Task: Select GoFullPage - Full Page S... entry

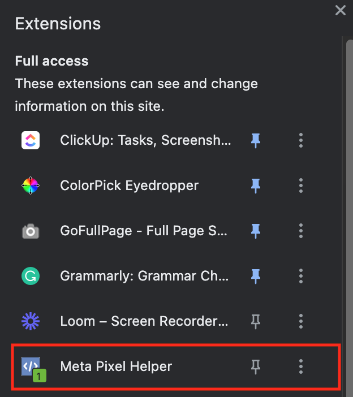Action: tap(144, 231)
